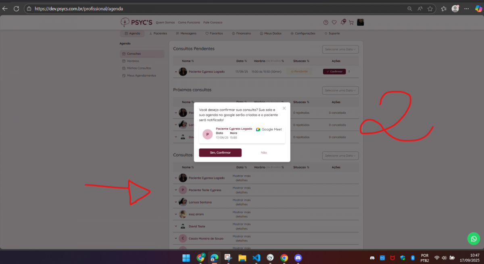Open the three-dot actions menu for pending consultation

(x=349, y=72)
